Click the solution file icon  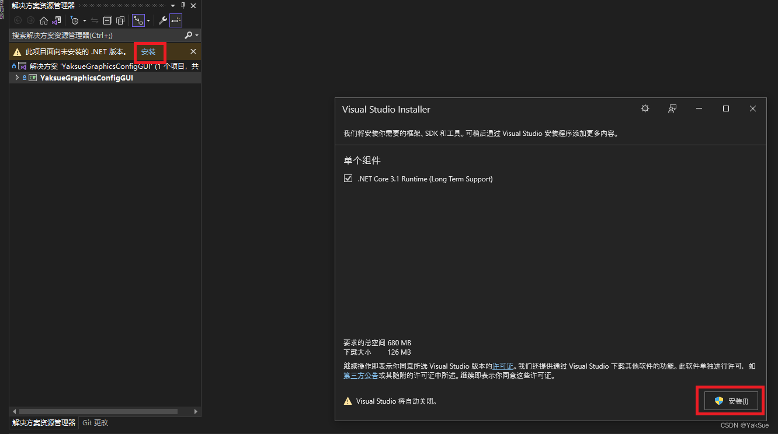(x=22, y=66)
